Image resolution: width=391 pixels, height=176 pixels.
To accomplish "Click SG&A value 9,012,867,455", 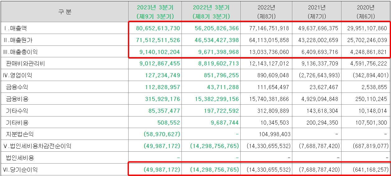I will pos(160,64).
